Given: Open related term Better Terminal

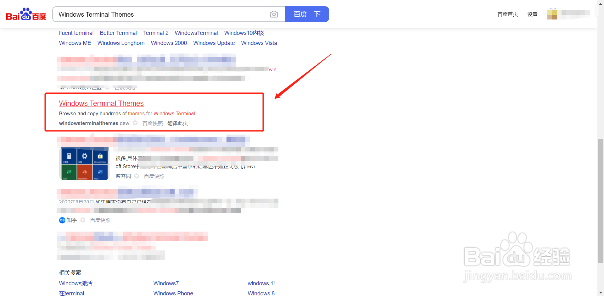Looking at the screenshot, I should [118, 33].
